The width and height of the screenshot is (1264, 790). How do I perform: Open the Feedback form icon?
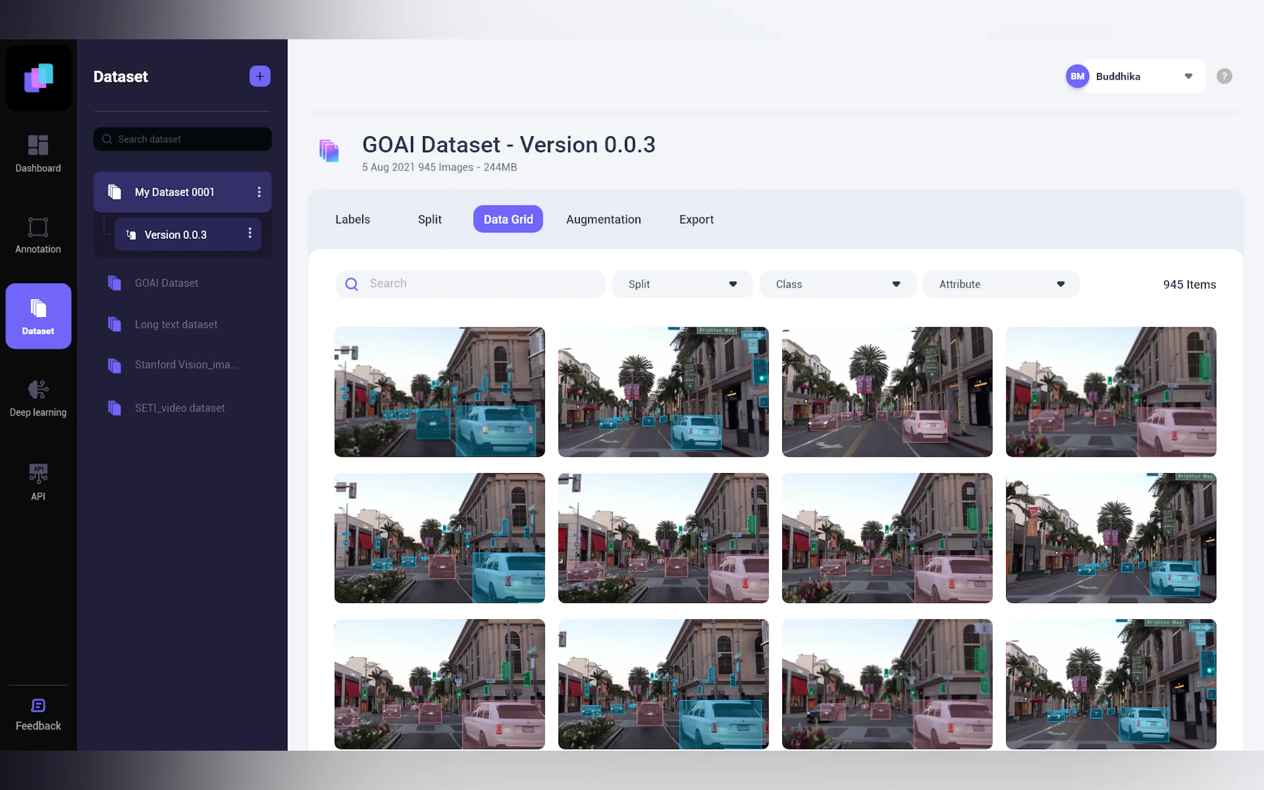(x=38, y=714)
